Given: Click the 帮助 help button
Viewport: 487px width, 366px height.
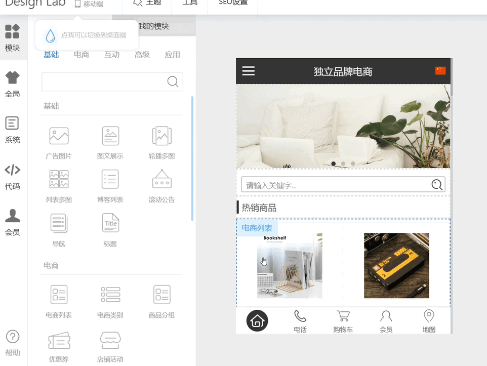Looking at the screenshot, I should pos(13,343).
